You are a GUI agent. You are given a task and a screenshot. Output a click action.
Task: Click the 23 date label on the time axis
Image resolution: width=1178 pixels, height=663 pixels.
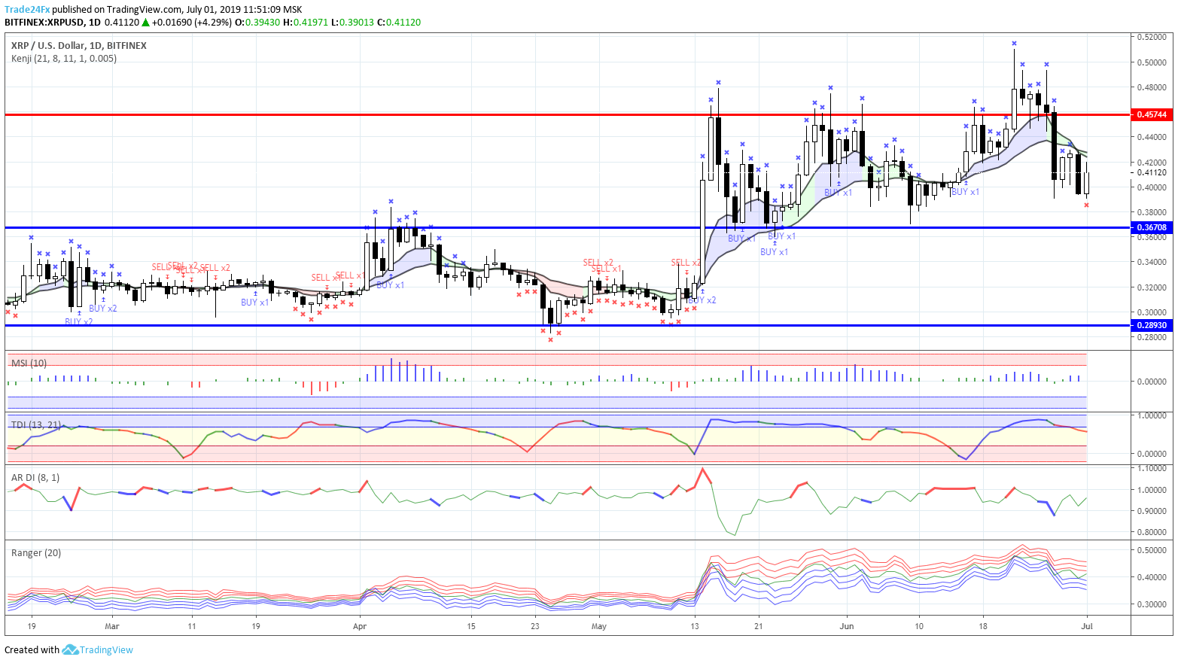click(535, 625)
